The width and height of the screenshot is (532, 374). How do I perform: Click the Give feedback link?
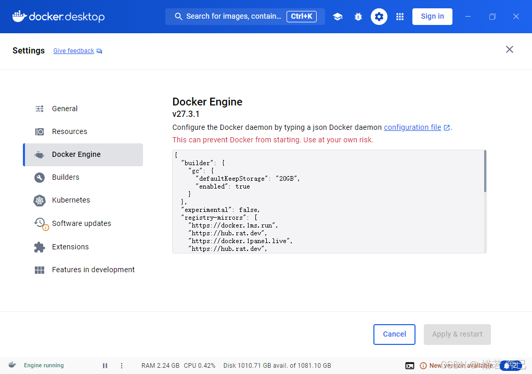pos(74,51)
